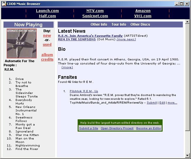
Task: Open the MTV.com link
Action: (x=95, y=11)
